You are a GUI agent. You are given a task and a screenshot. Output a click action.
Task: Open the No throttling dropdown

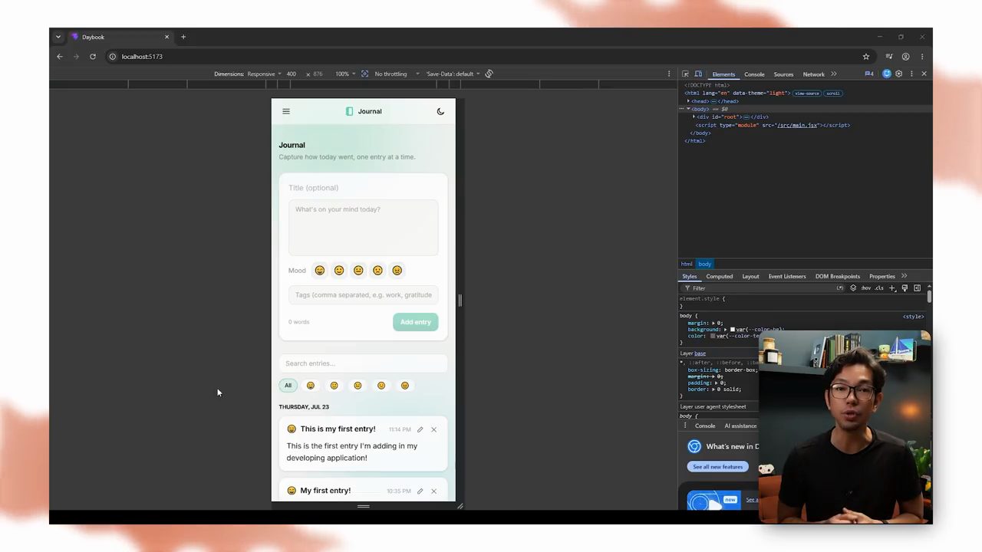(397, 74)
